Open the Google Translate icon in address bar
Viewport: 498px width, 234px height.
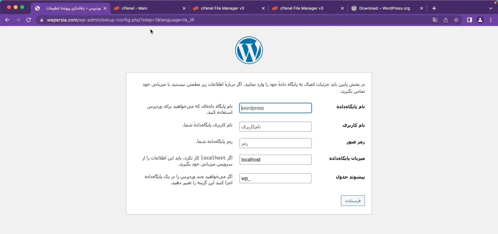(x=435, y=20)
